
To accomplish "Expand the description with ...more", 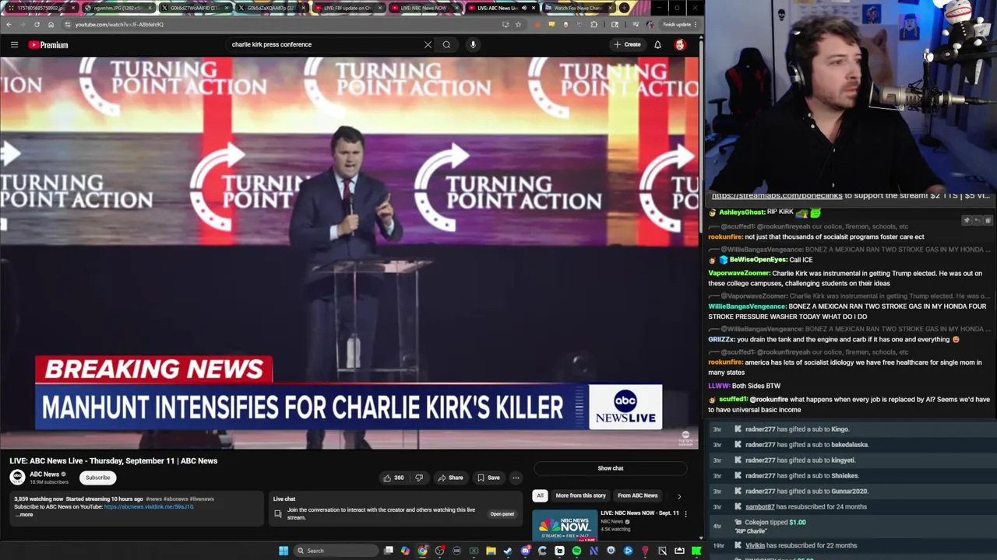I will (25, 515).
